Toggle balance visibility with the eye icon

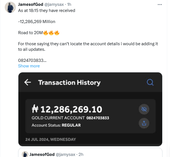coord(144,110)
